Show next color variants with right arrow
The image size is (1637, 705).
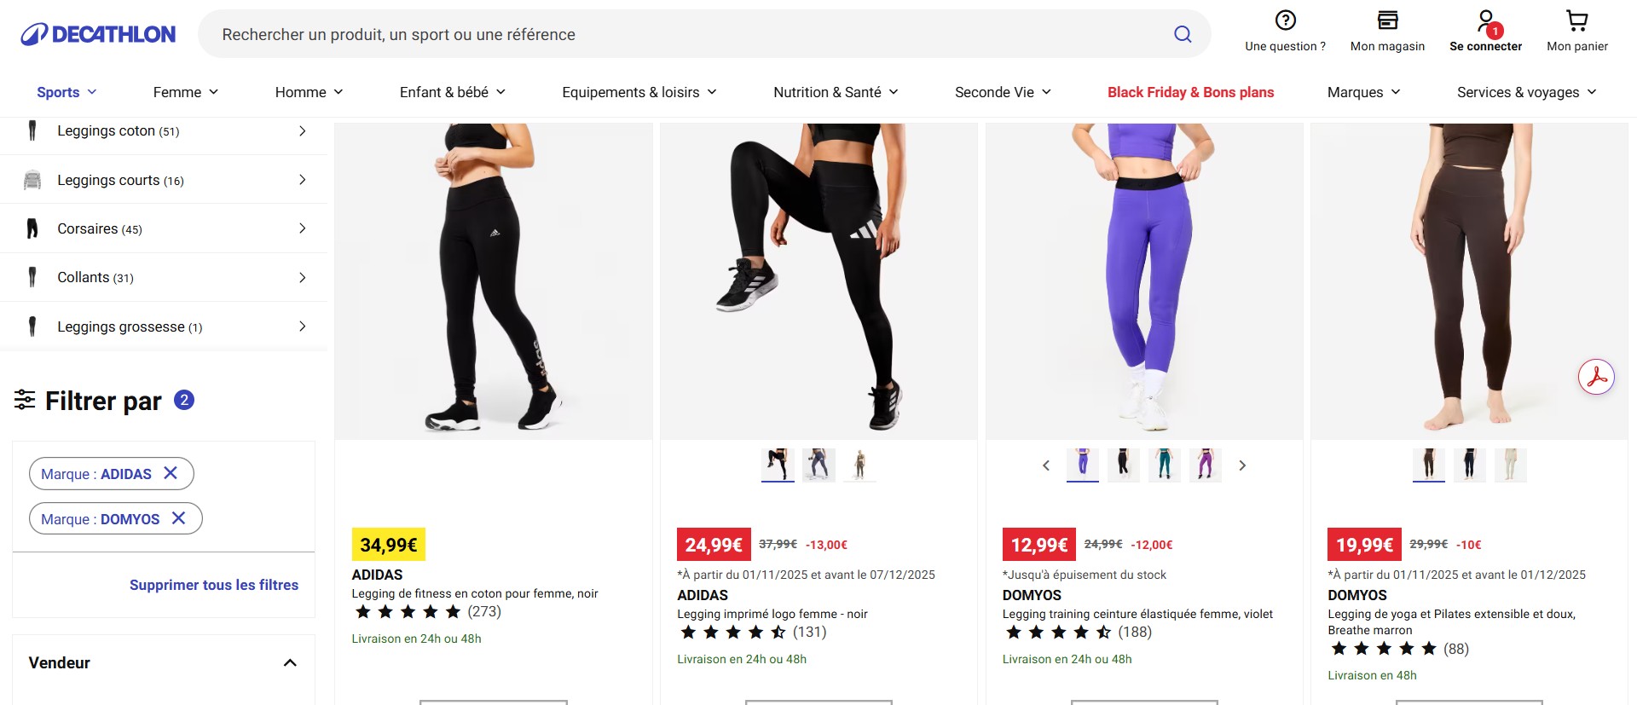(x=1242, y=465)
